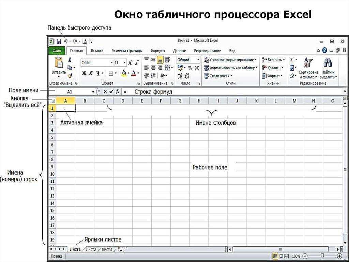Screen dimensions: 349x262
Task: Switch to the Вставка ribbon tab
Action: click(x=97, y=51)
